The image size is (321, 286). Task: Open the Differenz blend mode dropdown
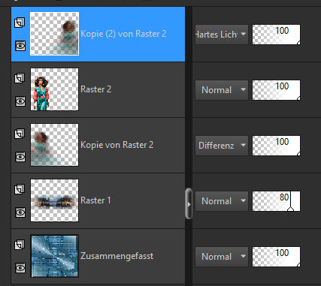[x=222, y=146]
